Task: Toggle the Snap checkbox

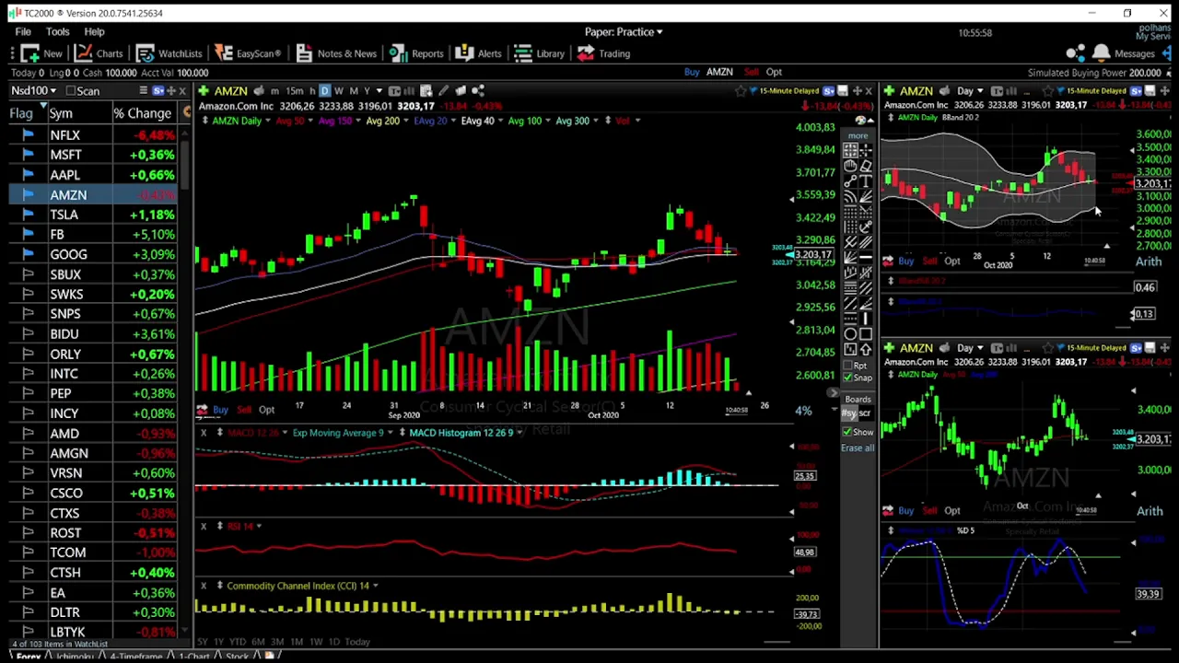Action: [x=847, y=378]
